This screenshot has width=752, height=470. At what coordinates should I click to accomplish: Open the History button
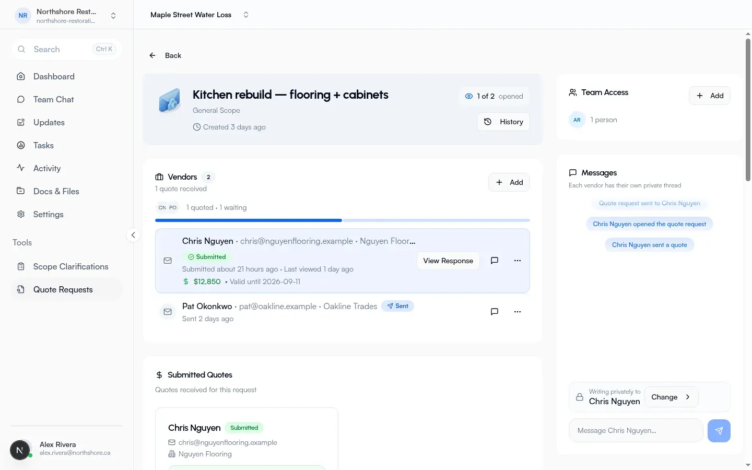click(503, 122)
